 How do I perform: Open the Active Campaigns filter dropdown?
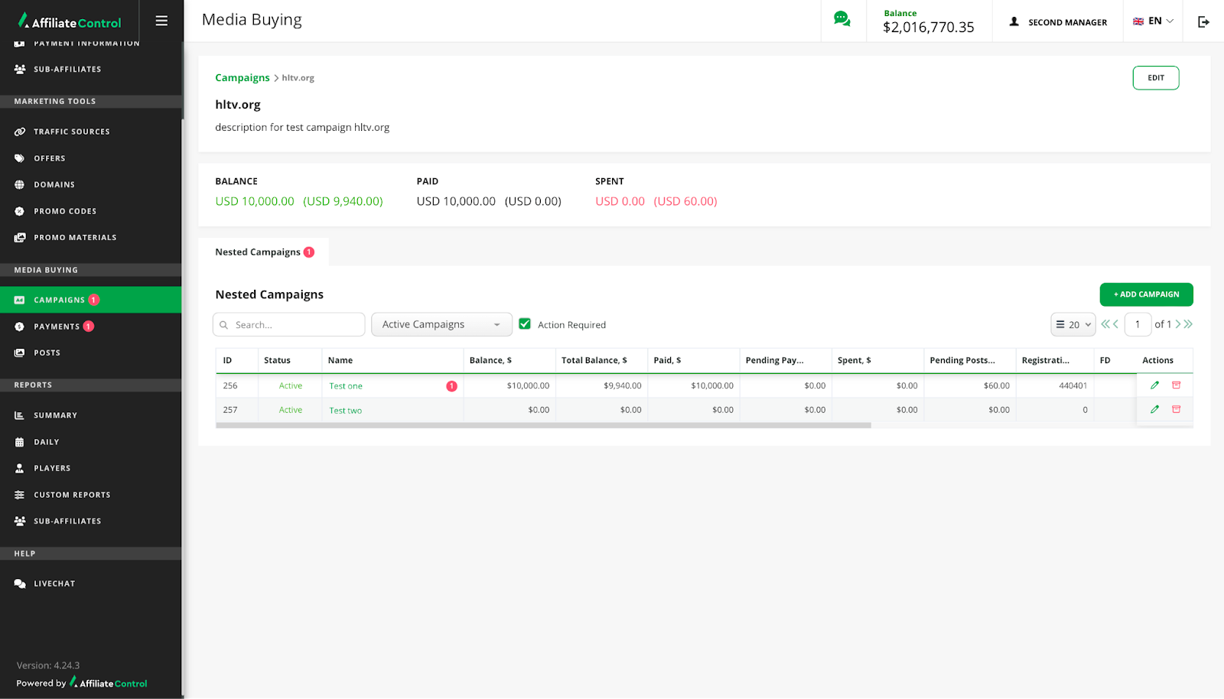pos(441,324)
